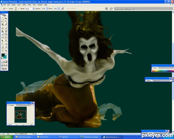Click the background color swatch
The image size is (174, 139).
pos(5,57)
